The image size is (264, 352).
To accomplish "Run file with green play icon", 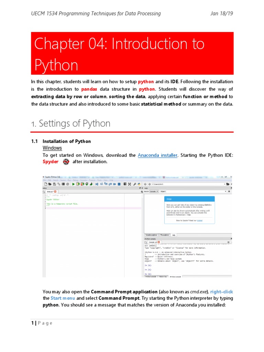I will (x=74, y=184).
